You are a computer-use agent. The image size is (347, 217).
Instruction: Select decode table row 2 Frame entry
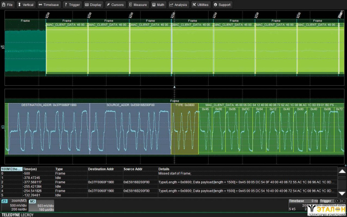click(x=59, y=182)
